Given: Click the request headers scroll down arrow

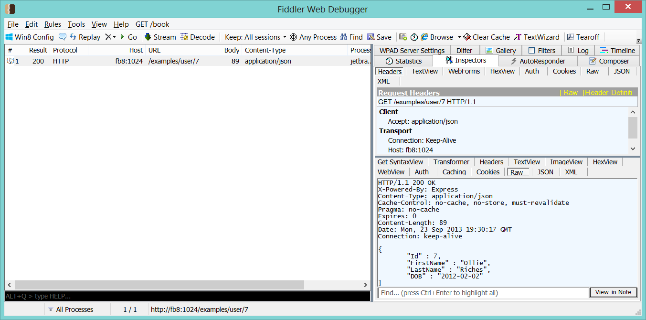Looking at the screenshot, I should 633,149.
